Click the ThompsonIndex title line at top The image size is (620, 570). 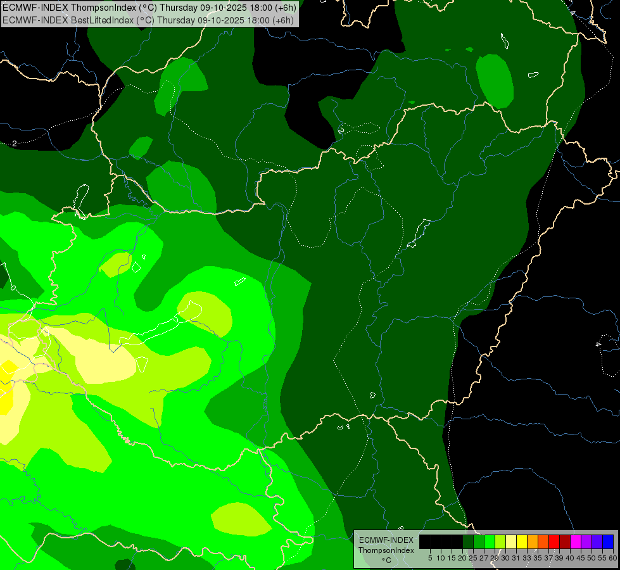[x=149, y=8]
